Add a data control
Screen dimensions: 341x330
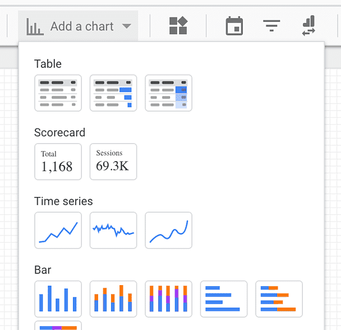click(x=308, y=26)
